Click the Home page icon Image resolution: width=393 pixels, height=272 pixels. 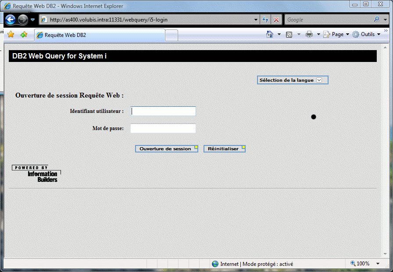[x=270, y=34]
